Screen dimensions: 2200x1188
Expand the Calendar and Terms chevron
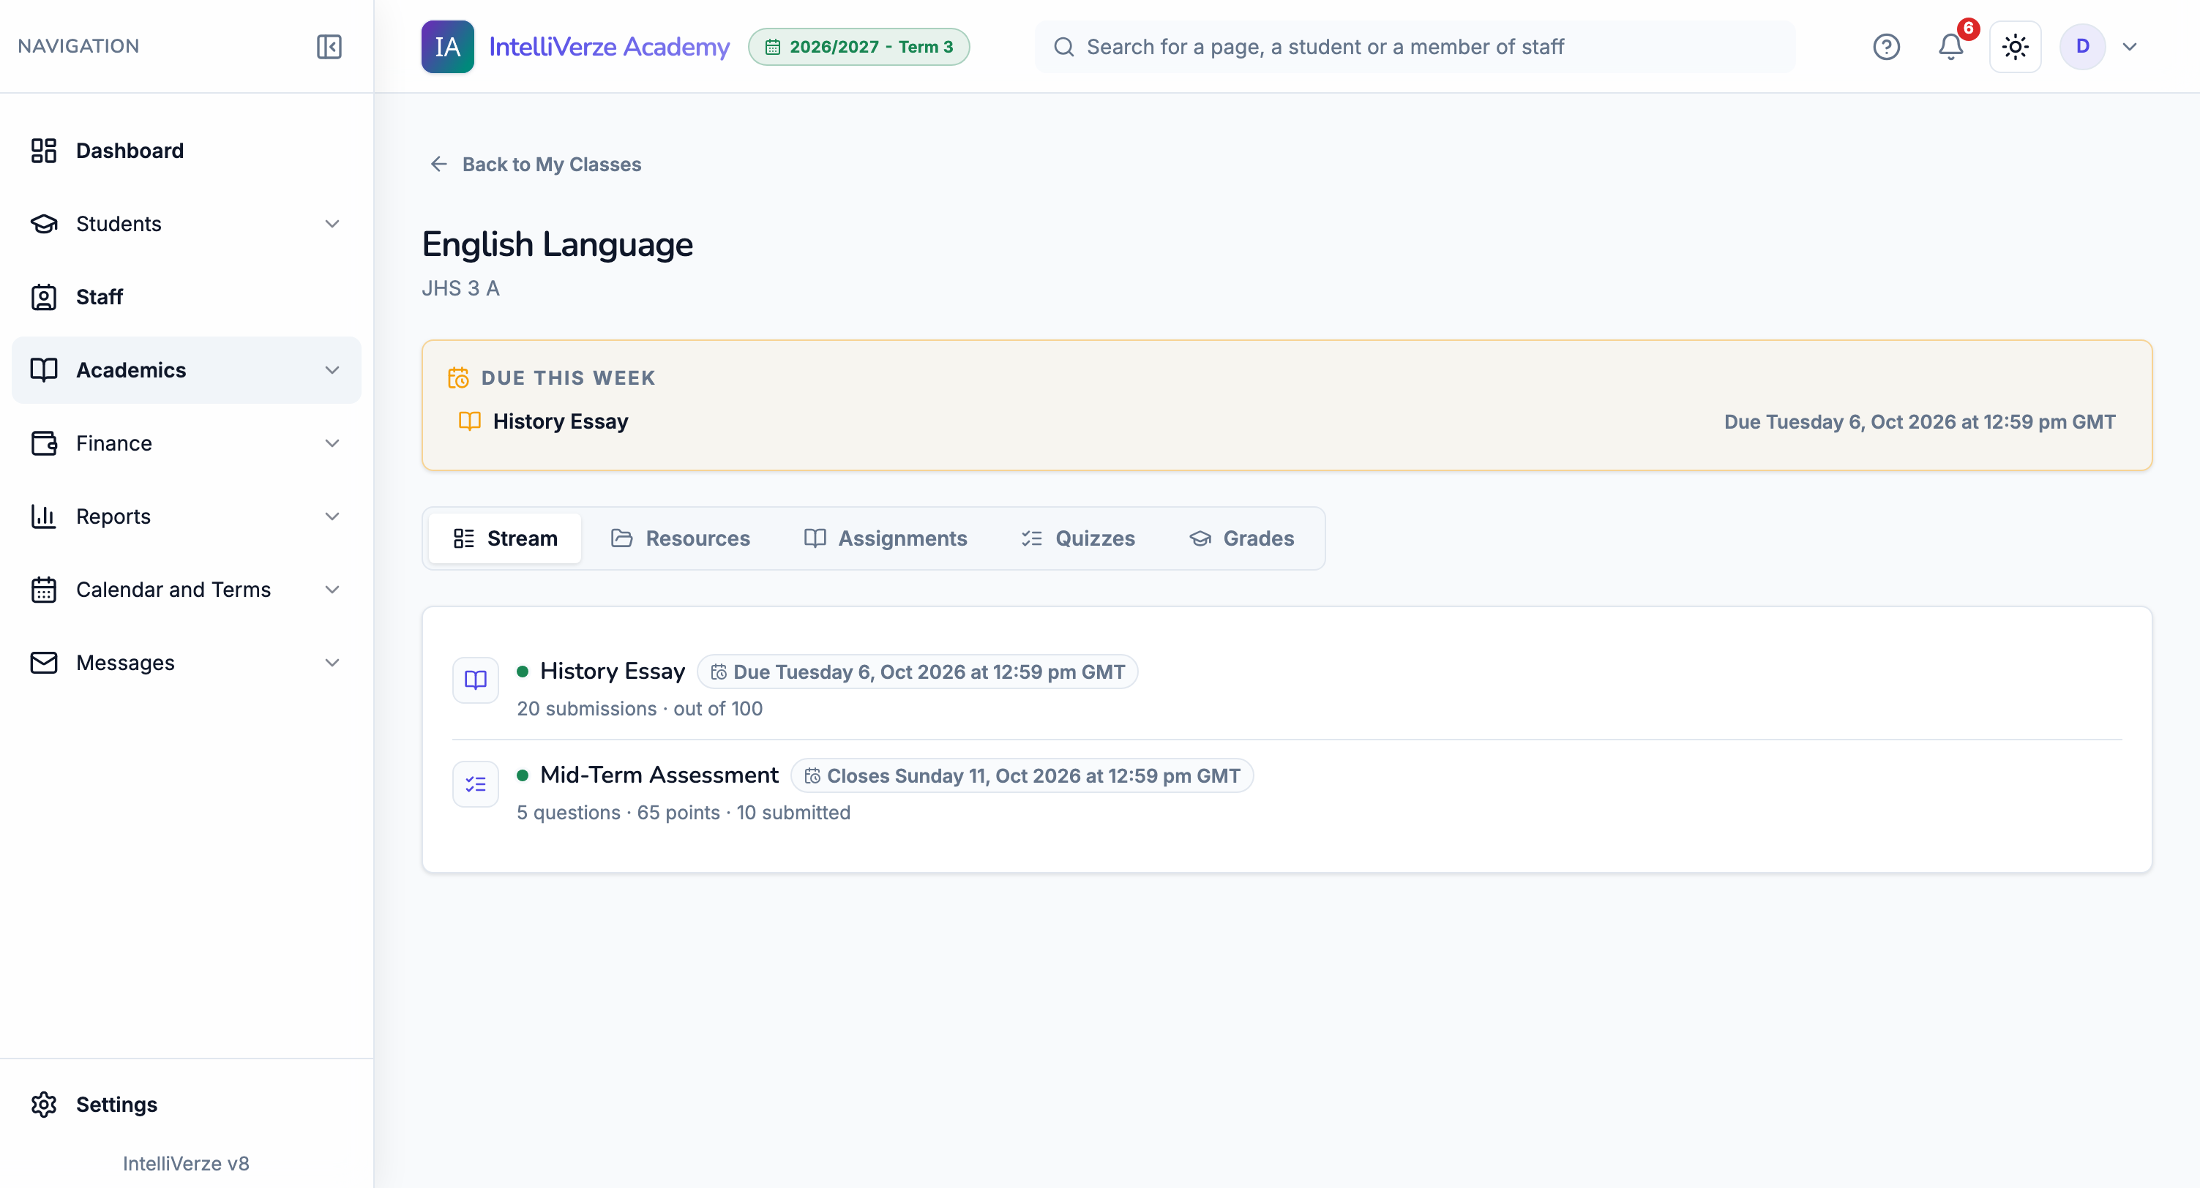[x=332, y=590]
